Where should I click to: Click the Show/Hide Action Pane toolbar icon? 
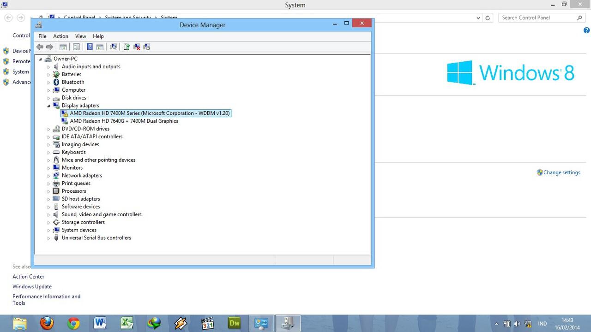99,47
